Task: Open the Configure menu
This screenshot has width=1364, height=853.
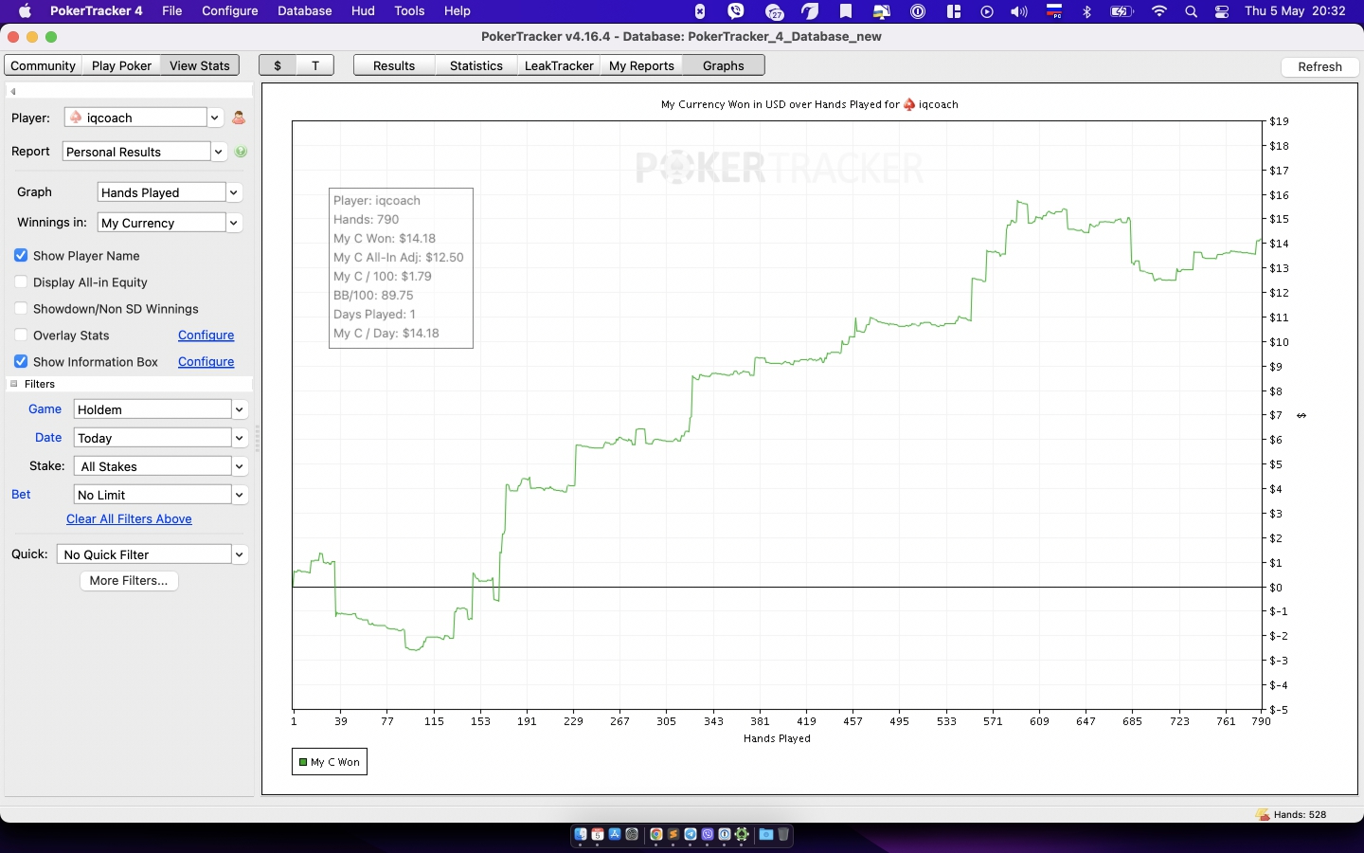Action: [x=230, y=11]
